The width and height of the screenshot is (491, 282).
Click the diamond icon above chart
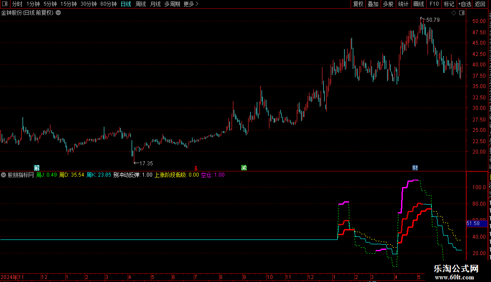454,13
